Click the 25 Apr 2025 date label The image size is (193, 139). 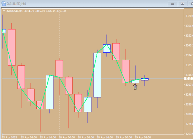[9, 137]
